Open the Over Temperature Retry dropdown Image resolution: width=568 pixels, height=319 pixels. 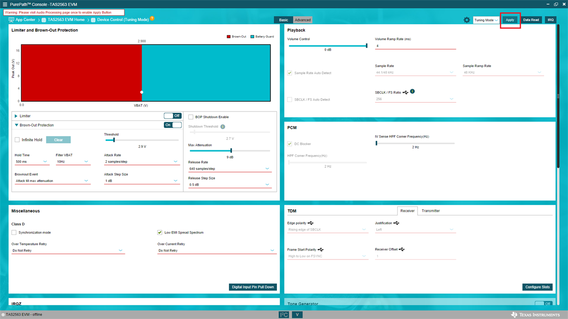click(68, 250)
